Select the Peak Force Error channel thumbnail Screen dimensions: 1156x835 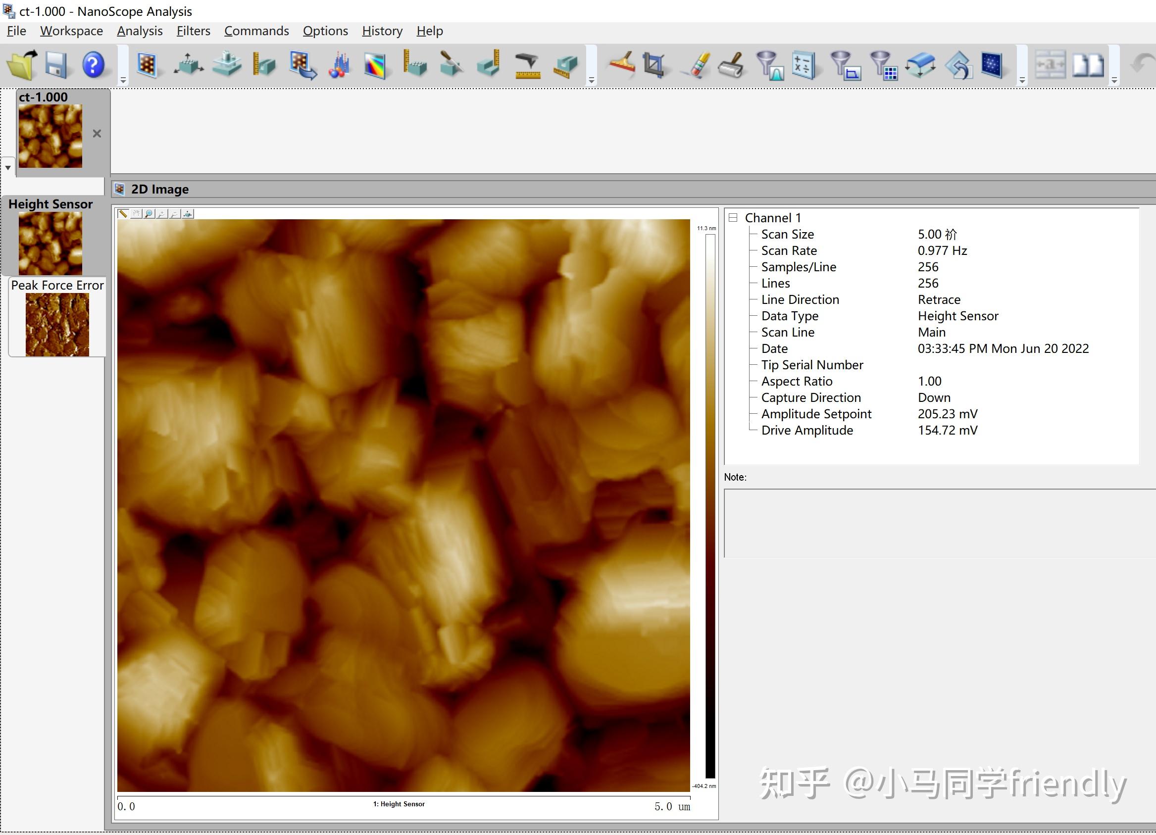point(57,324)
